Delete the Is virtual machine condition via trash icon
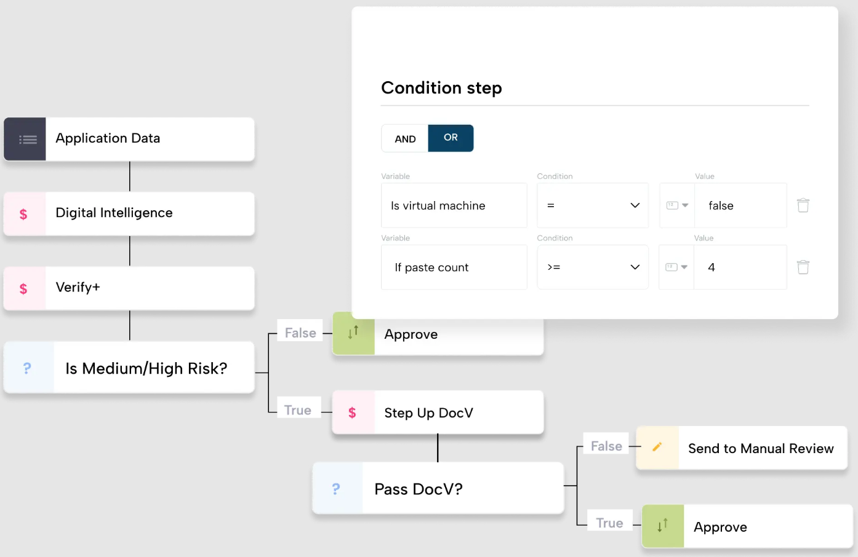Image resolution: width=858 pixels, height=557 pixels. tap(803, 205)
